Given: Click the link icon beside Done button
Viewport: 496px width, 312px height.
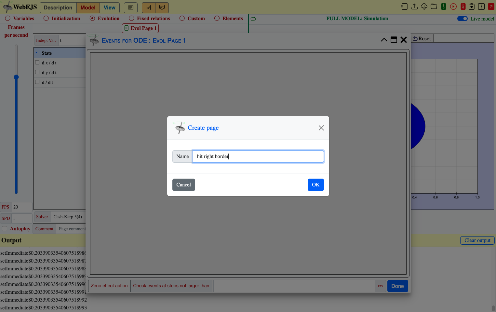Looking at the screenshot, I should (380, 286).
